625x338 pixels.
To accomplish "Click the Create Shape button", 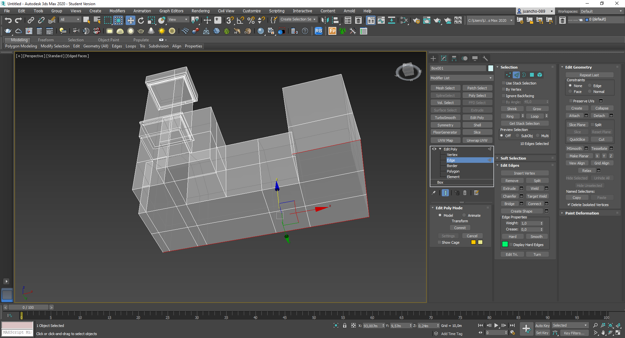I will point(521,211).
